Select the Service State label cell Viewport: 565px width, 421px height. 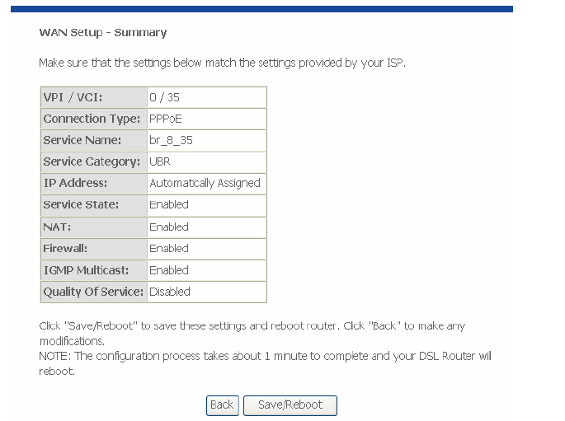(x=92, y=204)
